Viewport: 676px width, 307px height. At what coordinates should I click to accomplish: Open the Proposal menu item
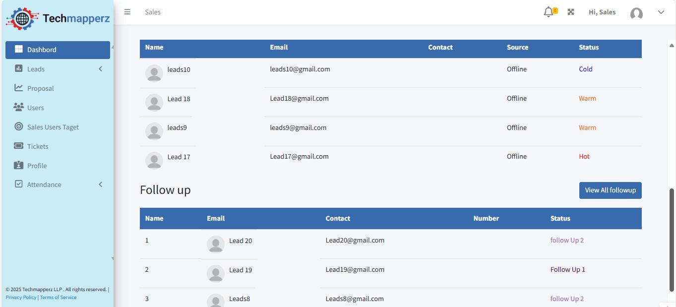[x=58, y=88]
